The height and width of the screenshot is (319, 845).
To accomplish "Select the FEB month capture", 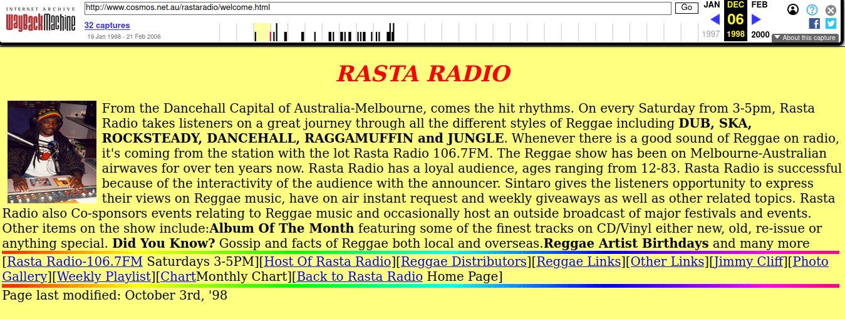I will (x=759, y=5).
